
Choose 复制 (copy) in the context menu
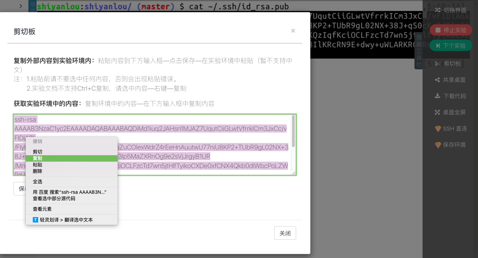pos(71,158)
